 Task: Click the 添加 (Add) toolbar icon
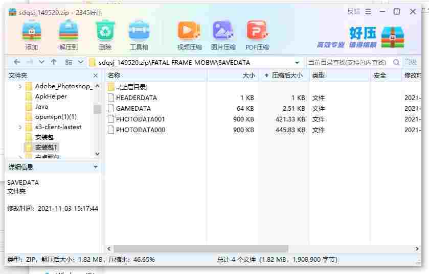pyautogui.click(x=32, y=35)
